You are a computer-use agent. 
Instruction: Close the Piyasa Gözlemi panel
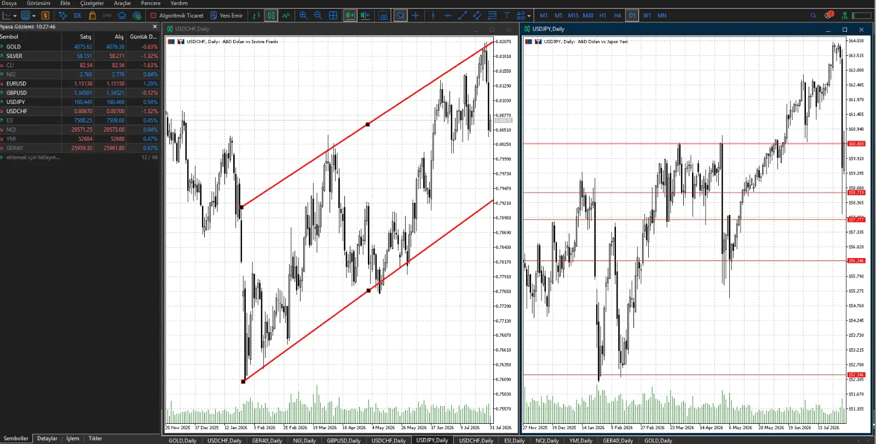tap(155, 26)
